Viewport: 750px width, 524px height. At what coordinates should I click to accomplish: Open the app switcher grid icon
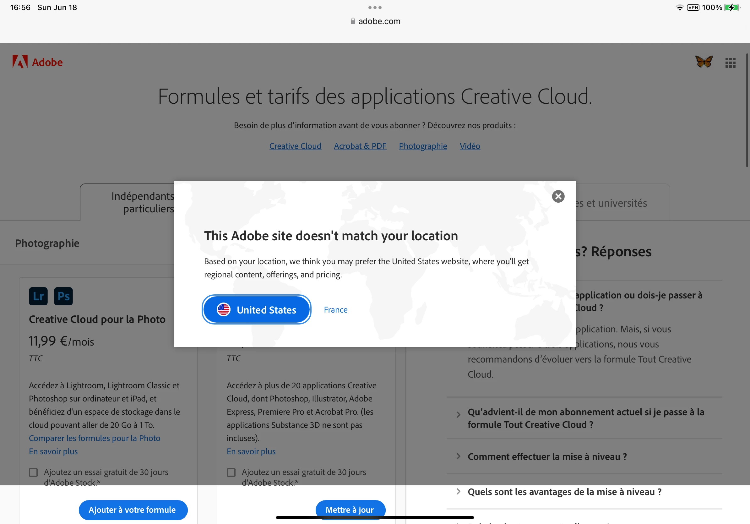pos(730,63)
